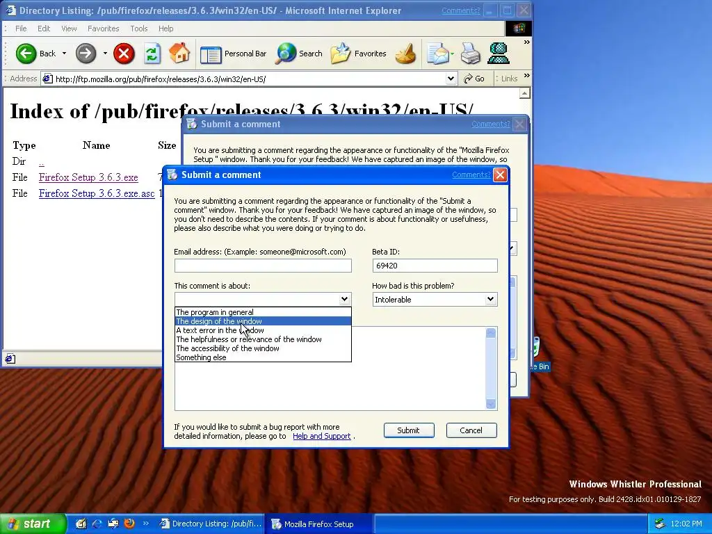Image resolution: width=712 pixels, height=534 pixels.
Task: Click the Comments? link in IE title bar
Action: [x=460, y=10]
